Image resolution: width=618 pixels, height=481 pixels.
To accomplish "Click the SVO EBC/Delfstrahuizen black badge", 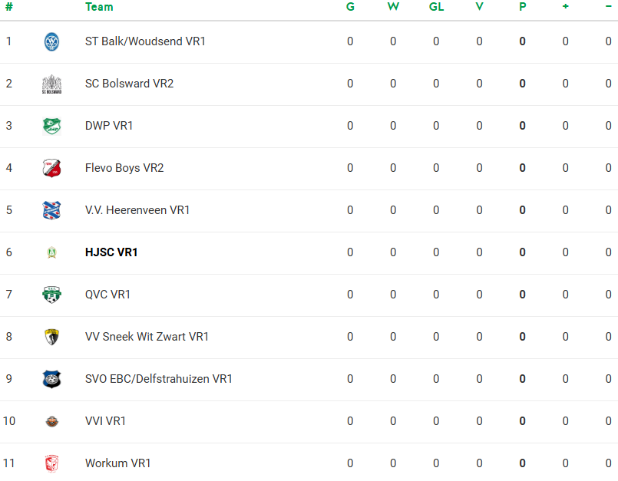I will (51, 379).
